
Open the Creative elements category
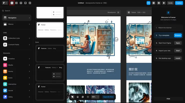pos(16,59)
